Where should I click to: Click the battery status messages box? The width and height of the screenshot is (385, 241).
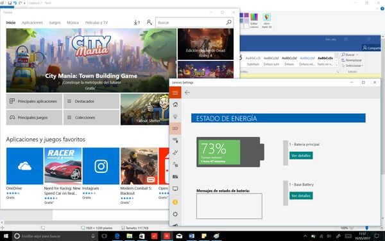pos(229,206)
